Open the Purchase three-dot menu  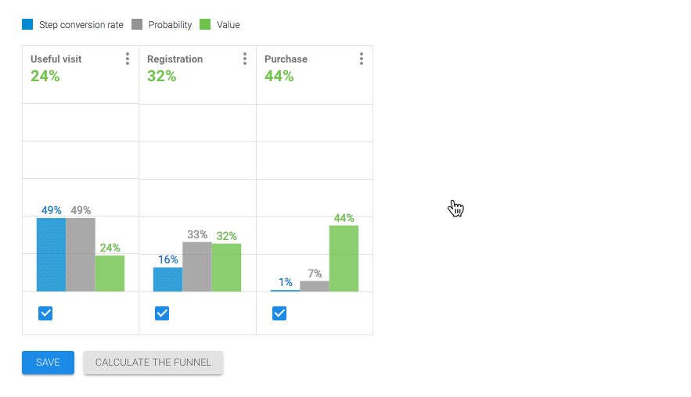coord(362,59)
